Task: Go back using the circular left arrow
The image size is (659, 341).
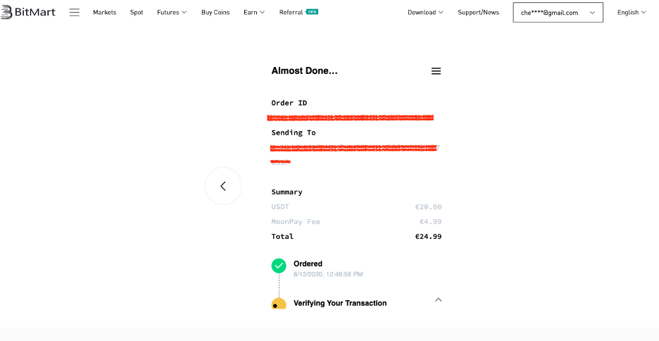Action: coord(223,186)
